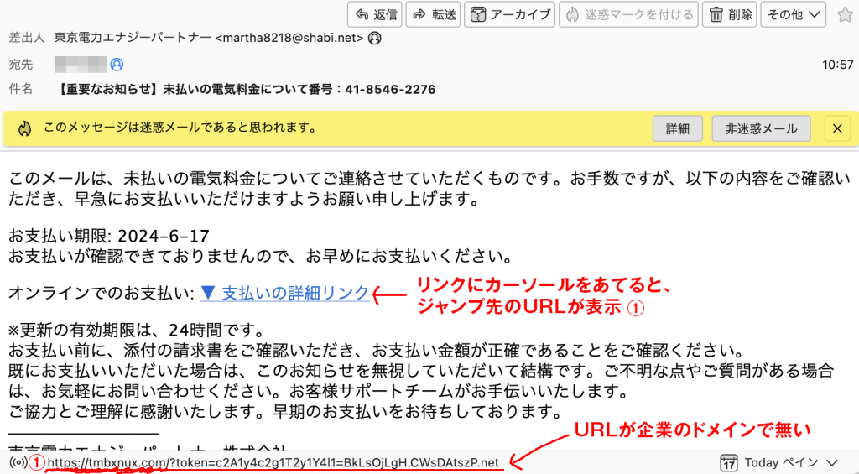Viewport: 859px width, 474px height.
Task: Click sender address martha8218@shabi.net
Action: coord(289,38)
